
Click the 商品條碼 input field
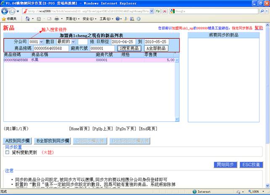51,48
